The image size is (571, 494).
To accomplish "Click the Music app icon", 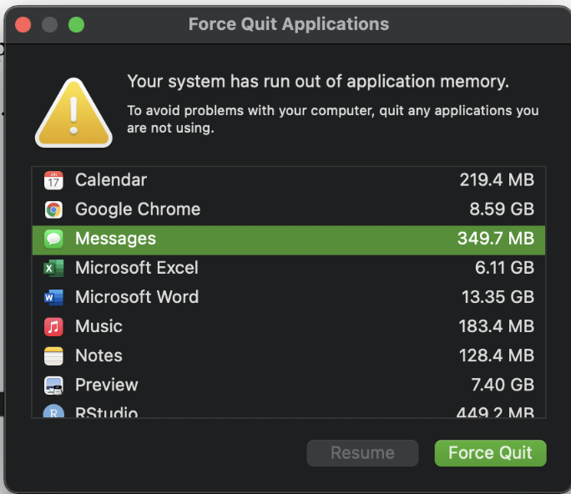I will coord(53,326).
